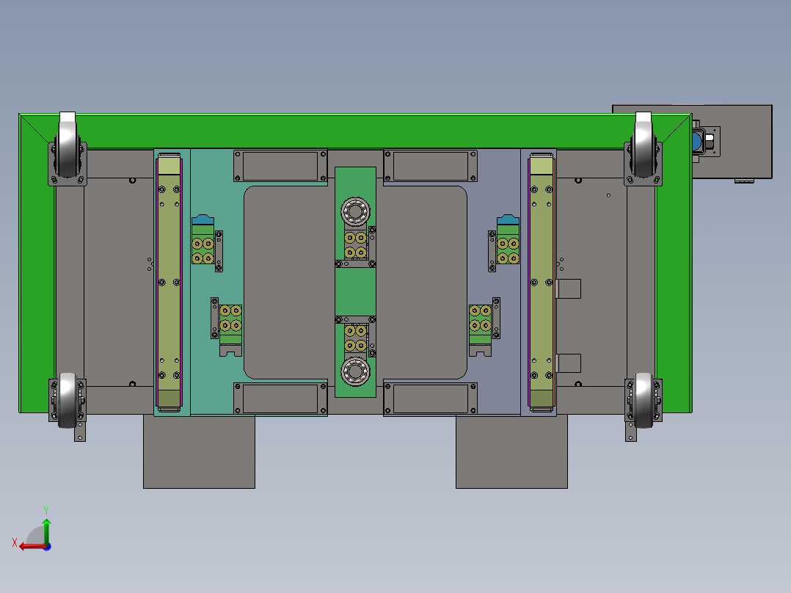This screenshot has width=791, height=593.
Task: Click the blue Z axis dot on the triad
Action: tap(47, 547)
